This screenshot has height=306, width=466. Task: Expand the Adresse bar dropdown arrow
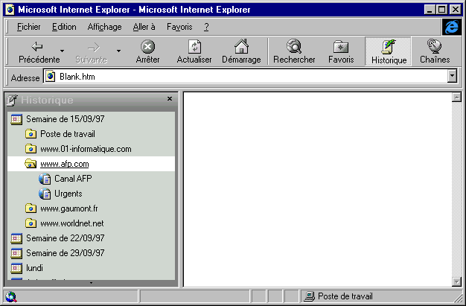pyautogui.click(x=452, y=76)
